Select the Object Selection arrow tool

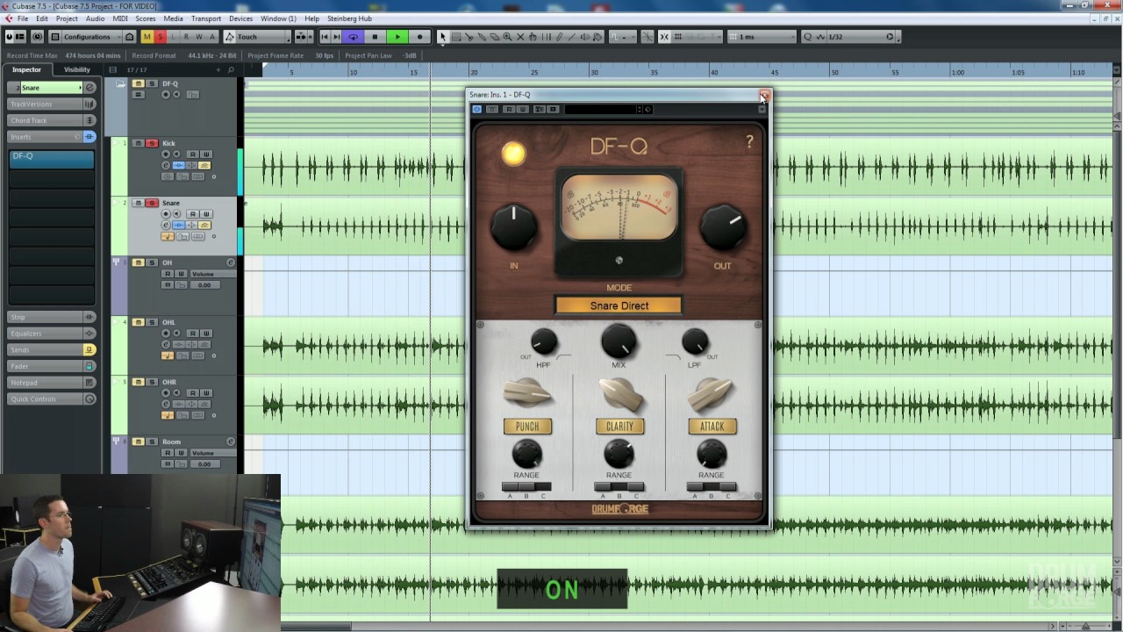(x=443, y=37)
